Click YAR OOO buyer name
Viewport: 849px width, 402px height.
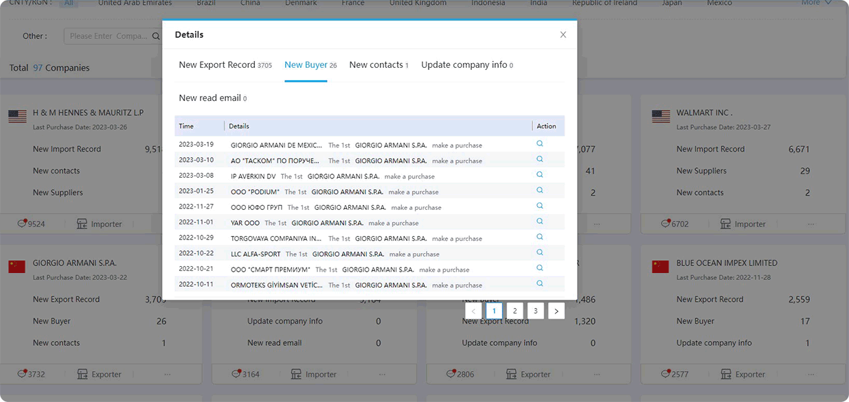pyautogui.click(x=245, y=223)
